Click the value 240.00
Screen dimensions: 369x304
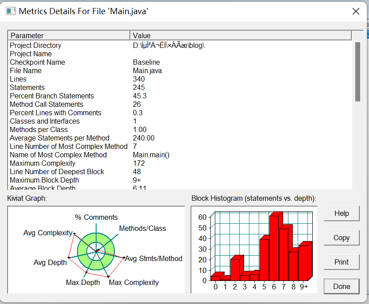point(144,138)
